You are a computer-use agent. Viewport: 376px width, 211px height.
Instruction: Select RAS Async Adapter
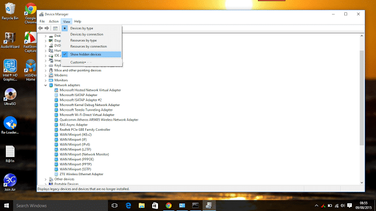coord(73,125)
